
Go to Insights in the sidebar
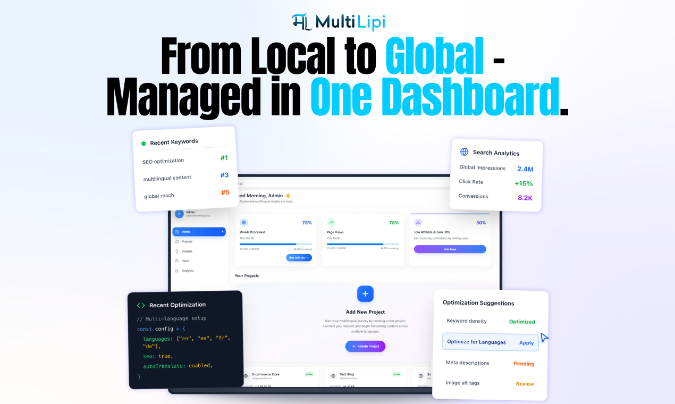tap(187, 251)
